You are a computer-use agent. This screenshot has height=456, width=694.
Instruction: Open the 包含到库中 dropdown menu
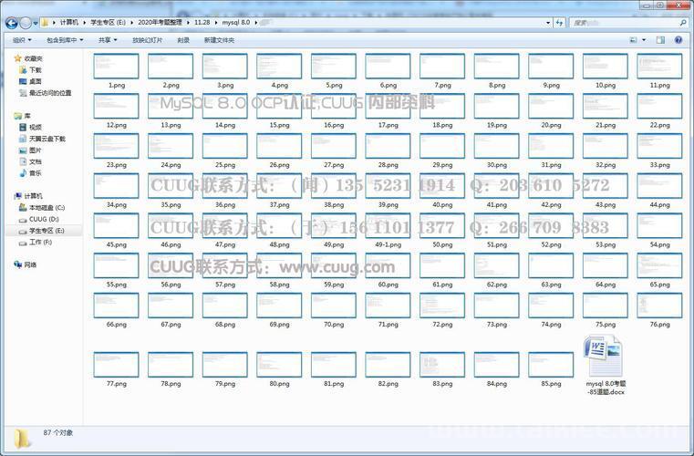(65, 40)
